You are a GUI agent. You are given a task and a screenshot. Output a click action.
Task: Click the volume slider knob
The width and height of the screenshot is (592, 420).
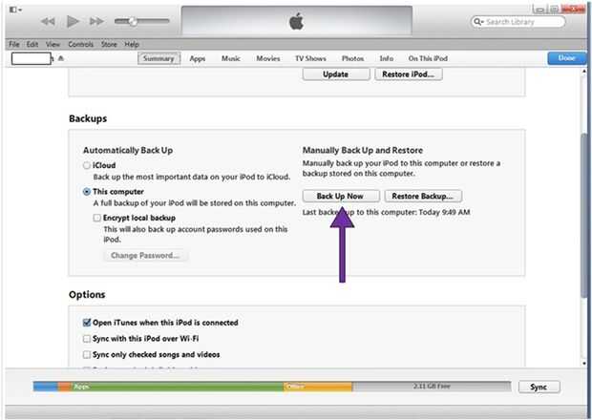pyautogui.click(x=133, y=21)
